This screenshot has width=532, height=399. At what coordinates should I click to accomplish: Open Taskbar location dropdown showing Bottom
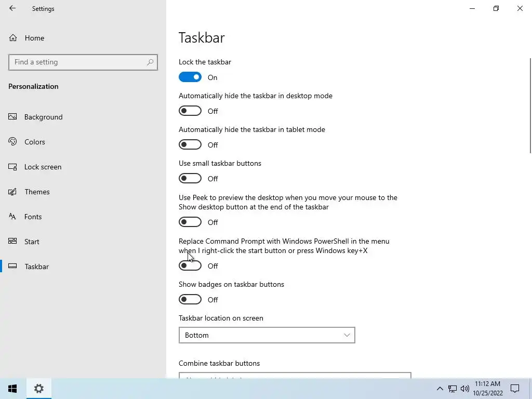pos(267,335)
